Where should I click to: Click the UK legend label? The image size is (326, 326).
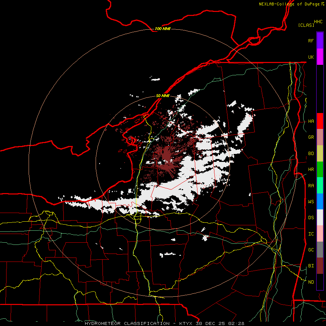311,57
